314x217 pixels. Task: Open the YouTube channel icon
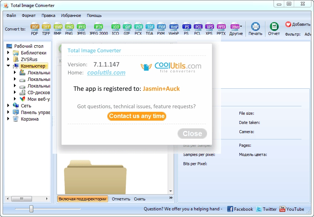[282, 209]
